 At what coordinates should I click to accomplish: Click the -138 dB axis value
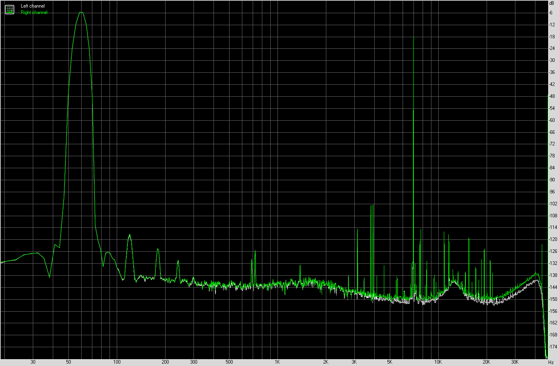(x=553, y=275)
